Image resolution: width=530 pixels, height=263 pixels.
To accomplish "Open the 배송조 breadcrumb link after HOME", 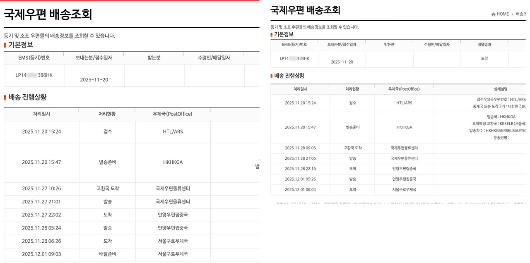I will point(520,14).
